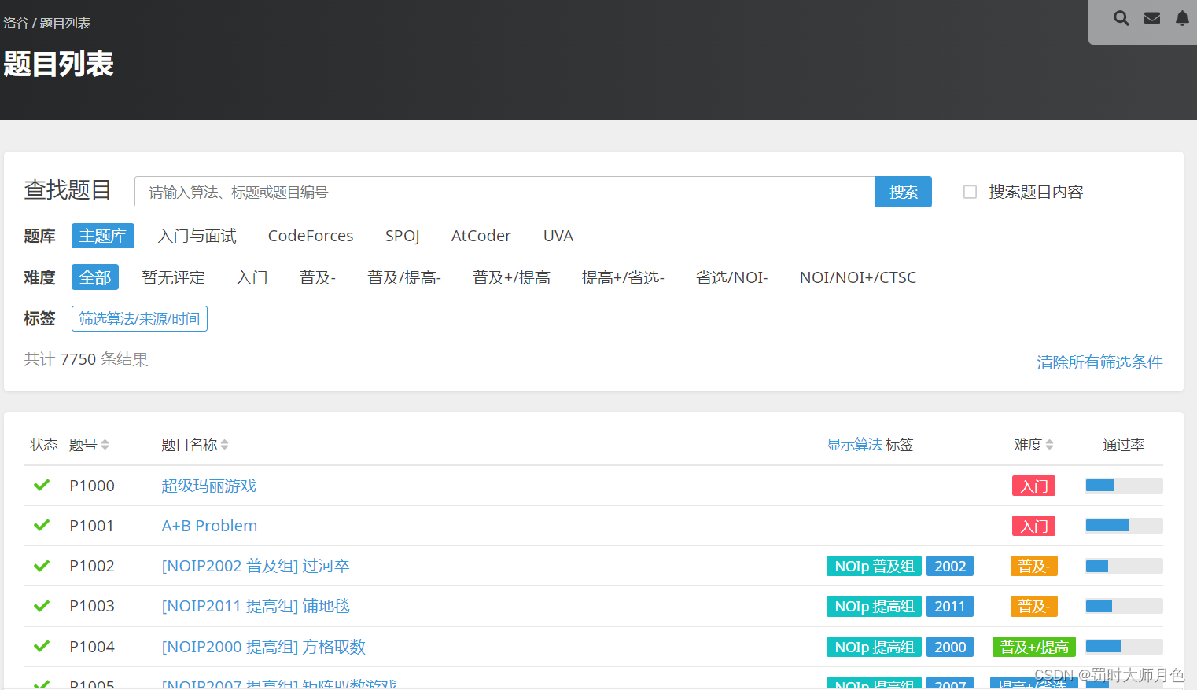Click the green checkmark for P1001
Image resolution: width=1197 pixels, height=690 pixels.
(x=42, y=525)
